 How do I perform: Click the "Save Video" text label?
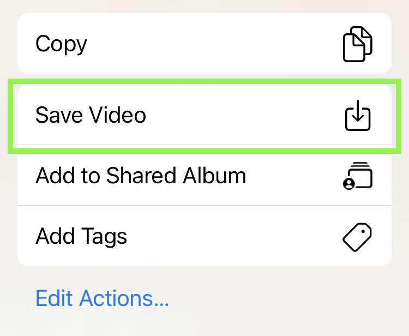(91, 116)
